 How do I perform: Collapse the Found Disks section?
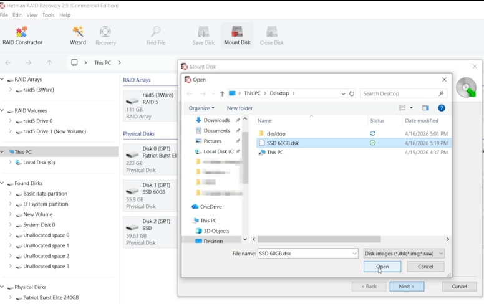point(2,183)
